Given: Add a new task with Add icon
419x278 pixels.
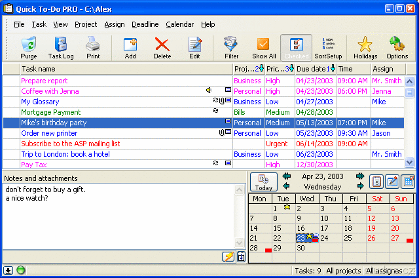Looking at the screenshot, I should point(130,48).
